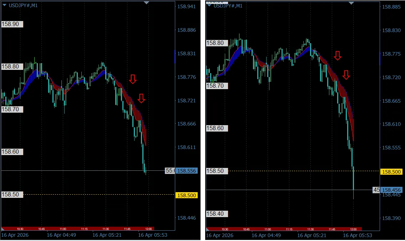Click the current bid price tag 158.556
Screen dimensions: 405x241
point(187,171)
